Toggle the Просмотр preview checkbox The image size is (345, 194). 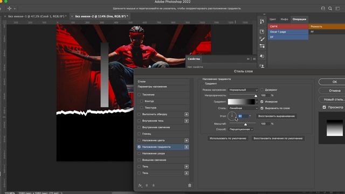tap(325, 107)
